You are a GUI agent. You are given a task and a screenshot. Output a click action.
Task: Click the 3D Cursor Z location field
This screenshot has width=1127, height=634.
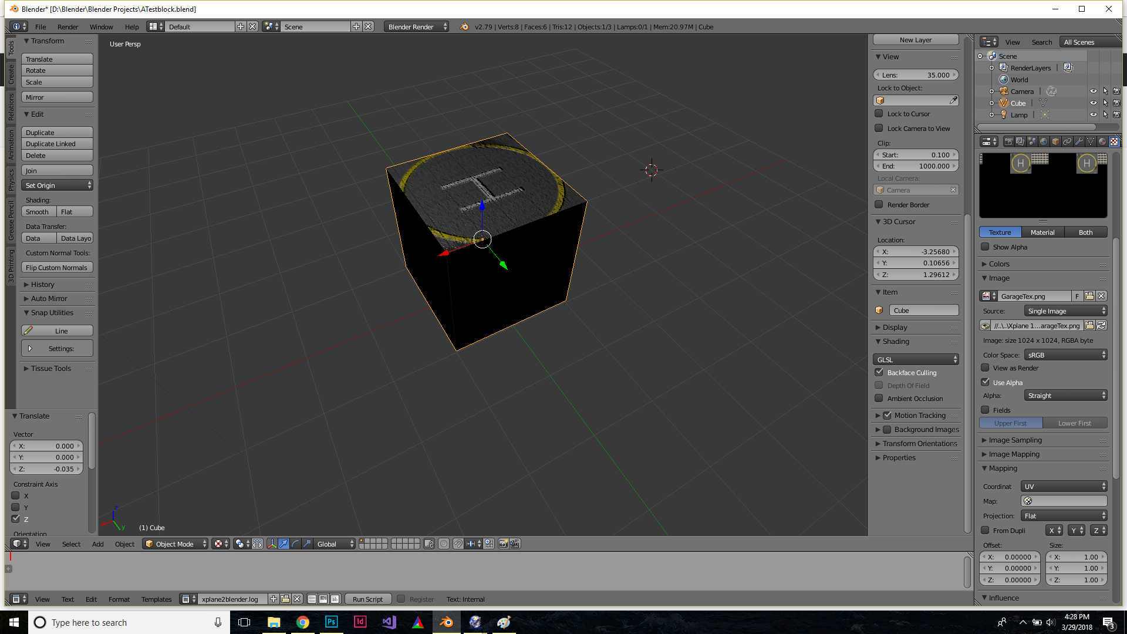pyautogui.click(x=916, y=275)
